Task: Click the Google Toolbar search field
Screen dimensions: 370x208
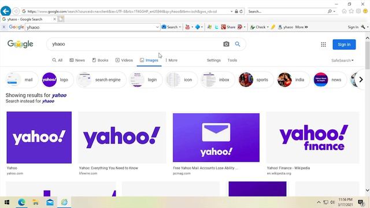Action: tap(90, 27)
